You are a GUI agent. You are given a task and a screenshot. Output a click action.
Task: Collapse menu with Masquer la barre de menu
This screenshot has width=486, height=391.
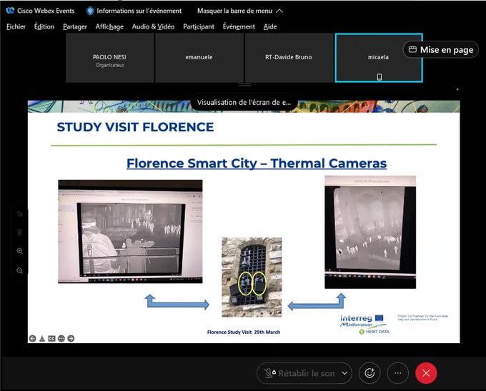pyautogui.click(x=240, y=11)
